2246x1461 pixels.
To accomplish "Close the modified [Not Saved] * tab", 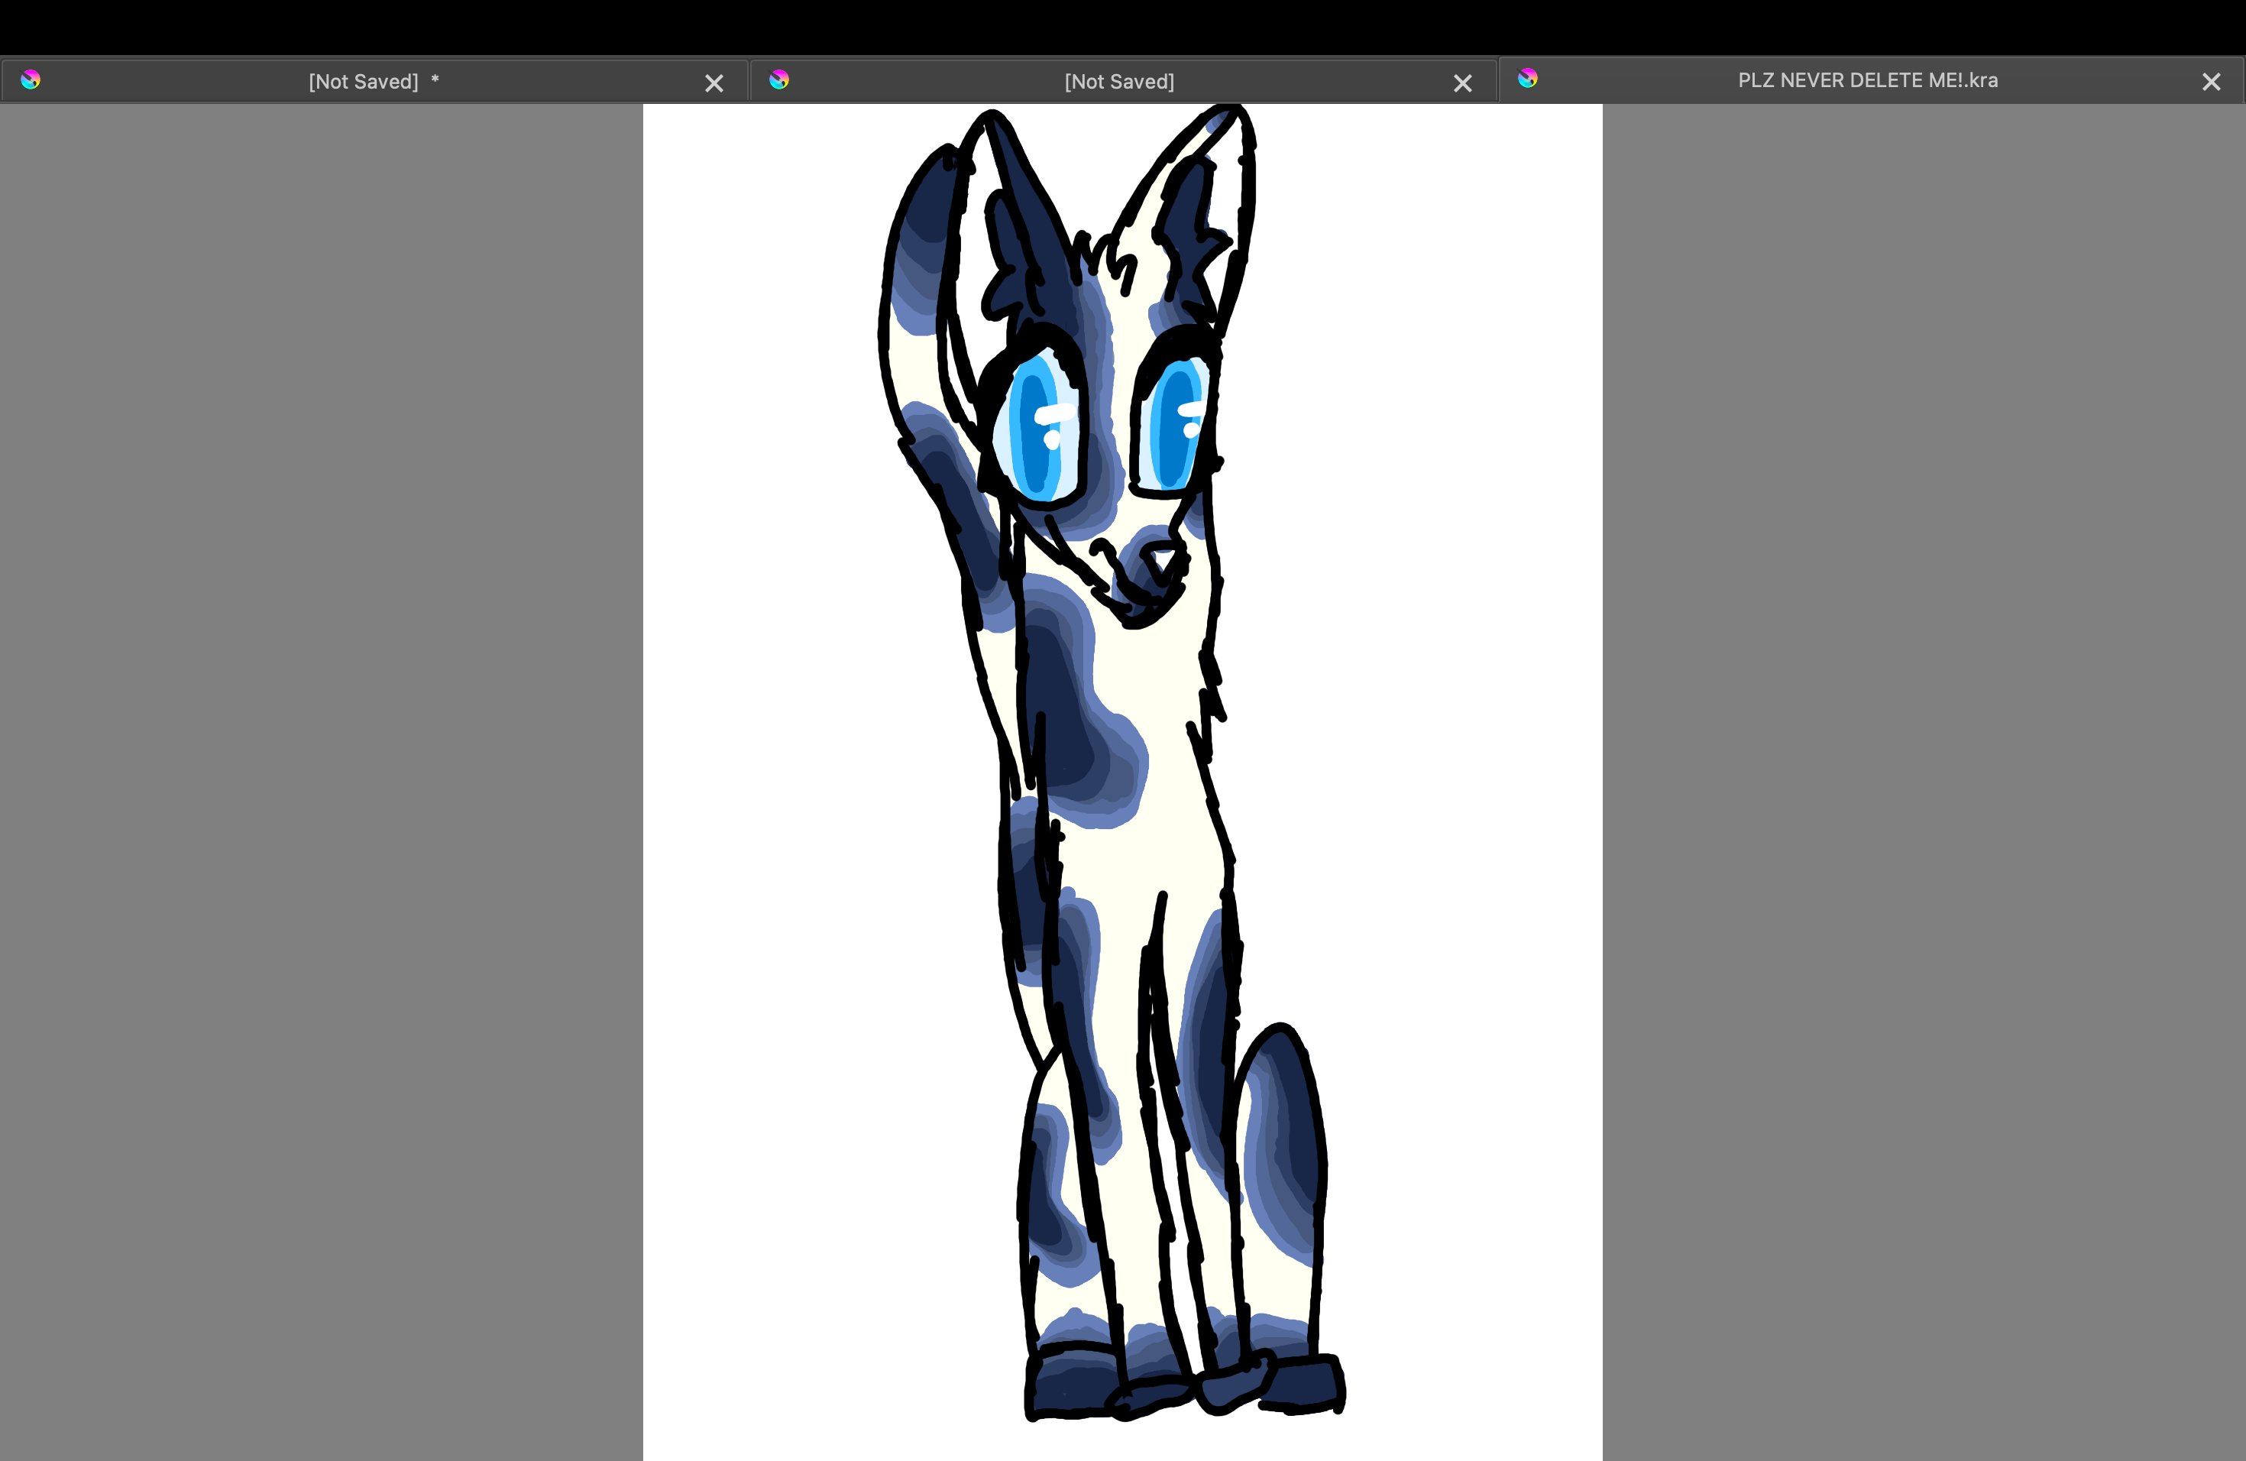I will [x=714, y=83].
